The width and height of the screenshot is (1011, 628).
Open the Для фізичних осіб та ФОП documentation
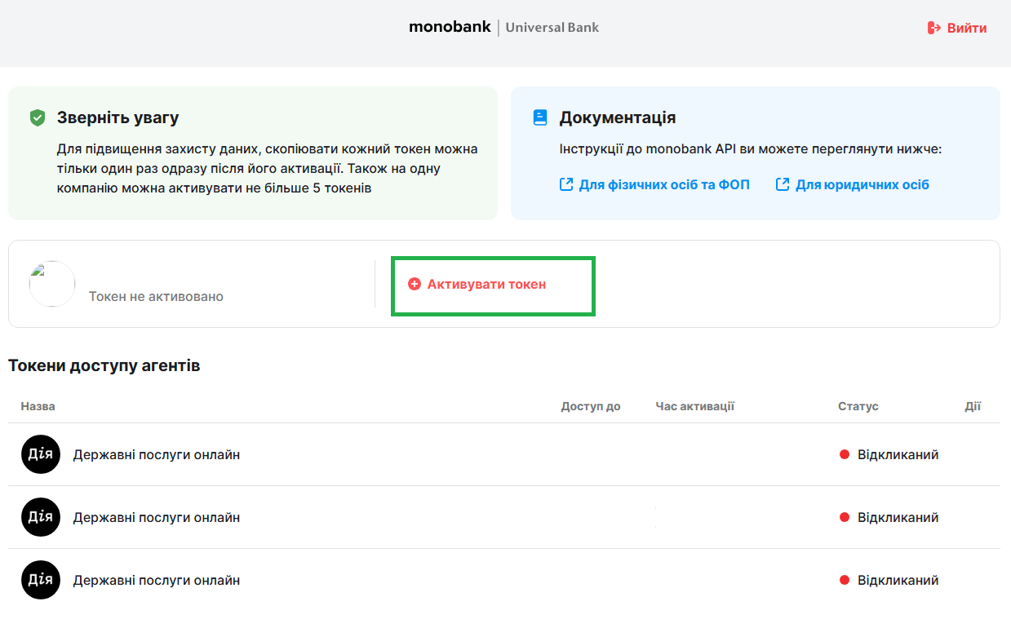click(666, 184)
